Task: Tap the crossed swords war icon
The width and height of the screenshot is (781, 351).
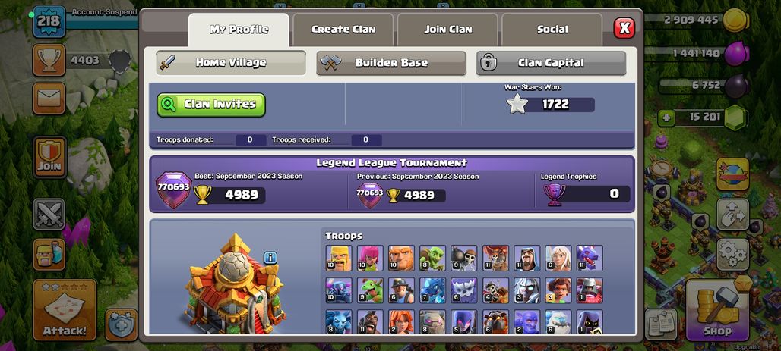Action: (x=49, y=215)
